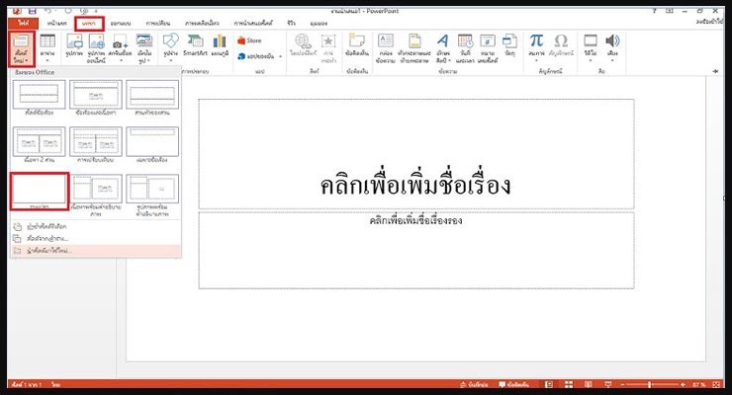Click the Equation pi icon

pos(536,41)
